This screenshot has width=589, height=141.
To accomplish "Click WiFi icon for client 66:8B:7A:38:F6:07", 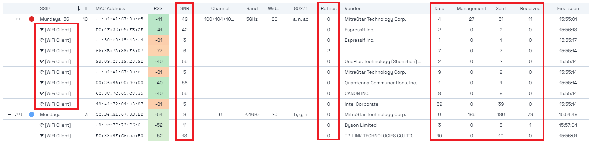I will [x=42, y=51].
